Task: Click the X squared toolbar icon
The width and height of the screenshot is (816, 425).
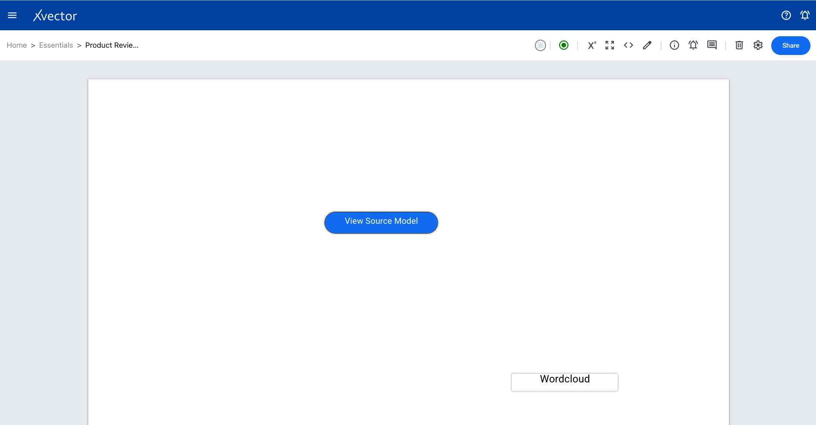Action: coord(592,45)
